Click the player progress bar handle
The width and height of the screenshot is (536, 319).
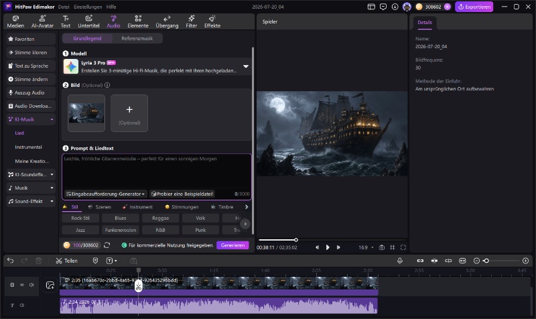[296, 240]
